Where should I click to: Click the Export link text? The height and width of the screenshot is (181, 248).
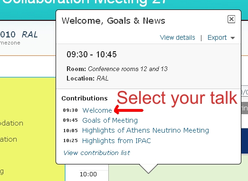pos(217,37)
